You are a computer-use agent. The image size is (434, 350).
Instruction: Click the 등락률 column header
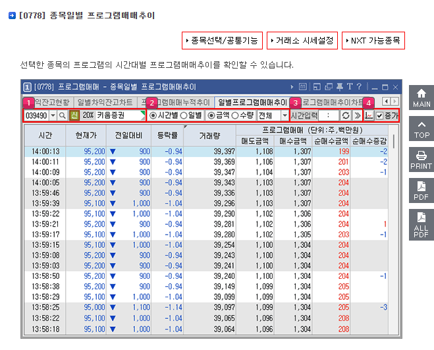(x=167, y=135)
